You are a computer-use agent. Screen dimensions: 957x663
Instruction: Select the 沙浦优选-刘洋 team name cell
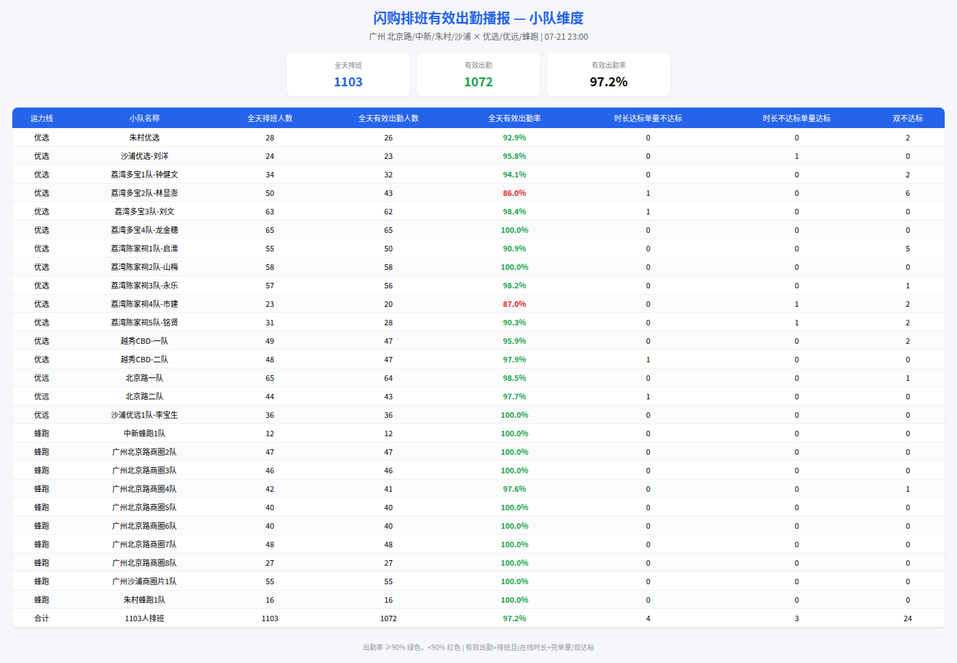point(145,156)
